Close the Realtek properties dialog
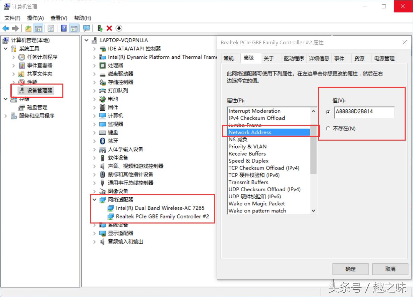The image size is (413, 297). coord(404,43)
